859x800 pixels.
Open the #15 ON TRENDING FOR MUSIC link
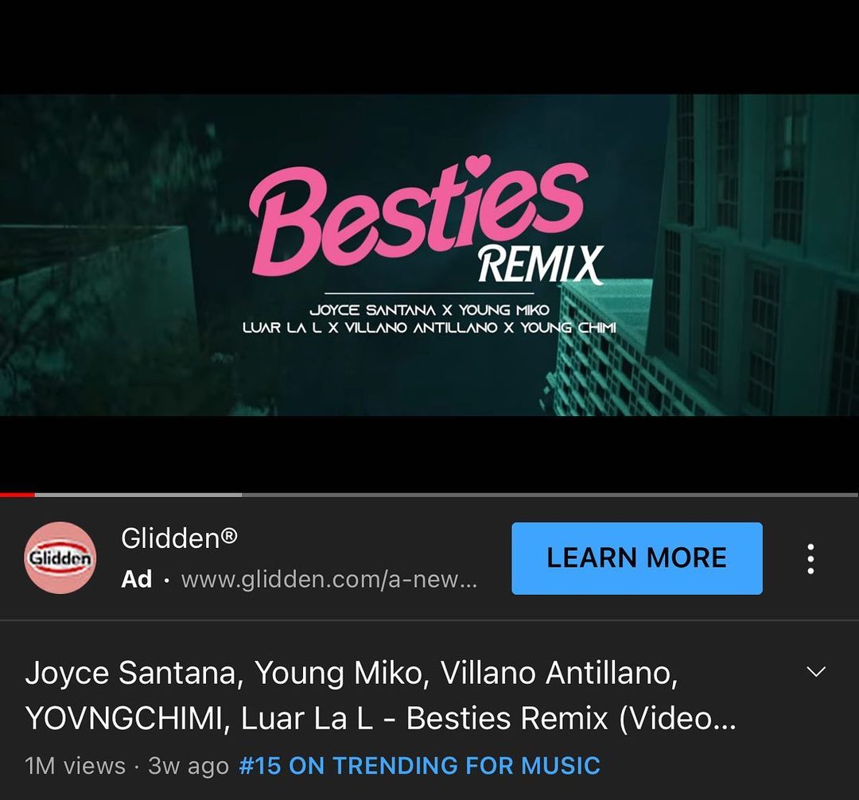click(x=420, y=766)
